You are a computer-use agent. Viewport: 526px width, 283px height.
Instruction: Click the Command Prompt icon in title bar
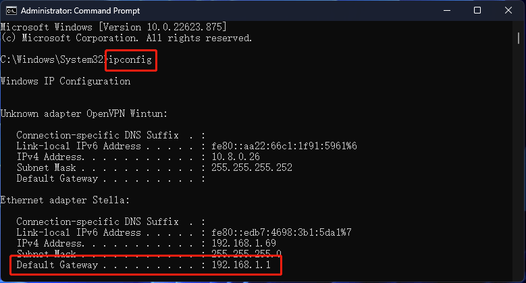[x=11, y=11]
